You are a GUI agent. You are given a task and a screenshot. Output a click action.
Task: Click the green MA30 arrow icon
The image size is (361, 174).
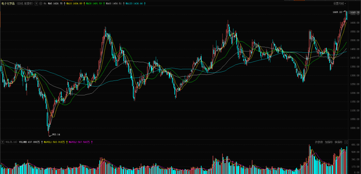104,4
